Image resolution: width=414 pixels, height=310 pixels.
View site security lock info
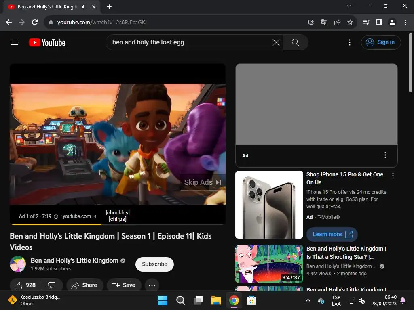click(51, 23)
